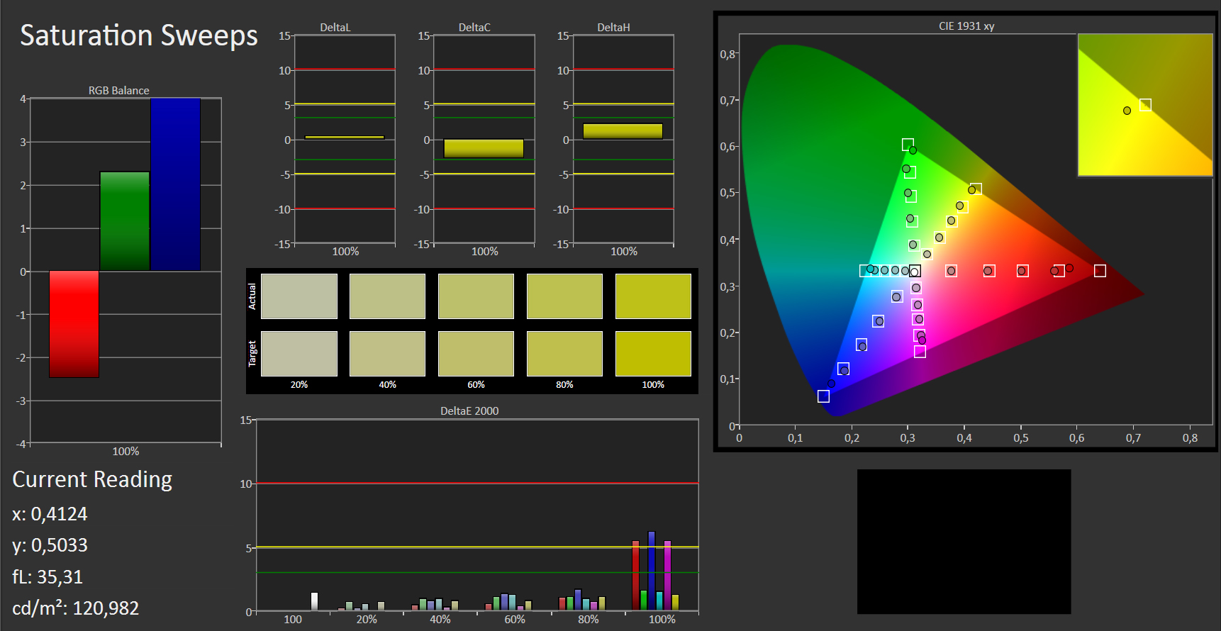Select the Target 20% color swatch

(x=299, y=354)
